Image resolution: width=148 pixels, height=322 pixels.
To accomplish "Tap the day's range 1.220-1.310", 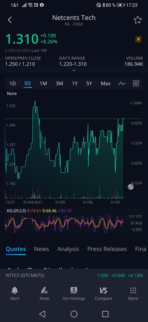I will tap(73, 64).
